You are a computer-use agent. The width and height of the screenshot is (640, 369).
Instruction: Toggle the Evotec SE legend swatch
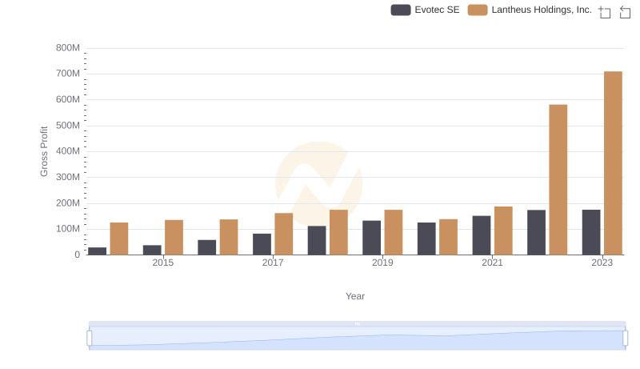pos(401,10)
